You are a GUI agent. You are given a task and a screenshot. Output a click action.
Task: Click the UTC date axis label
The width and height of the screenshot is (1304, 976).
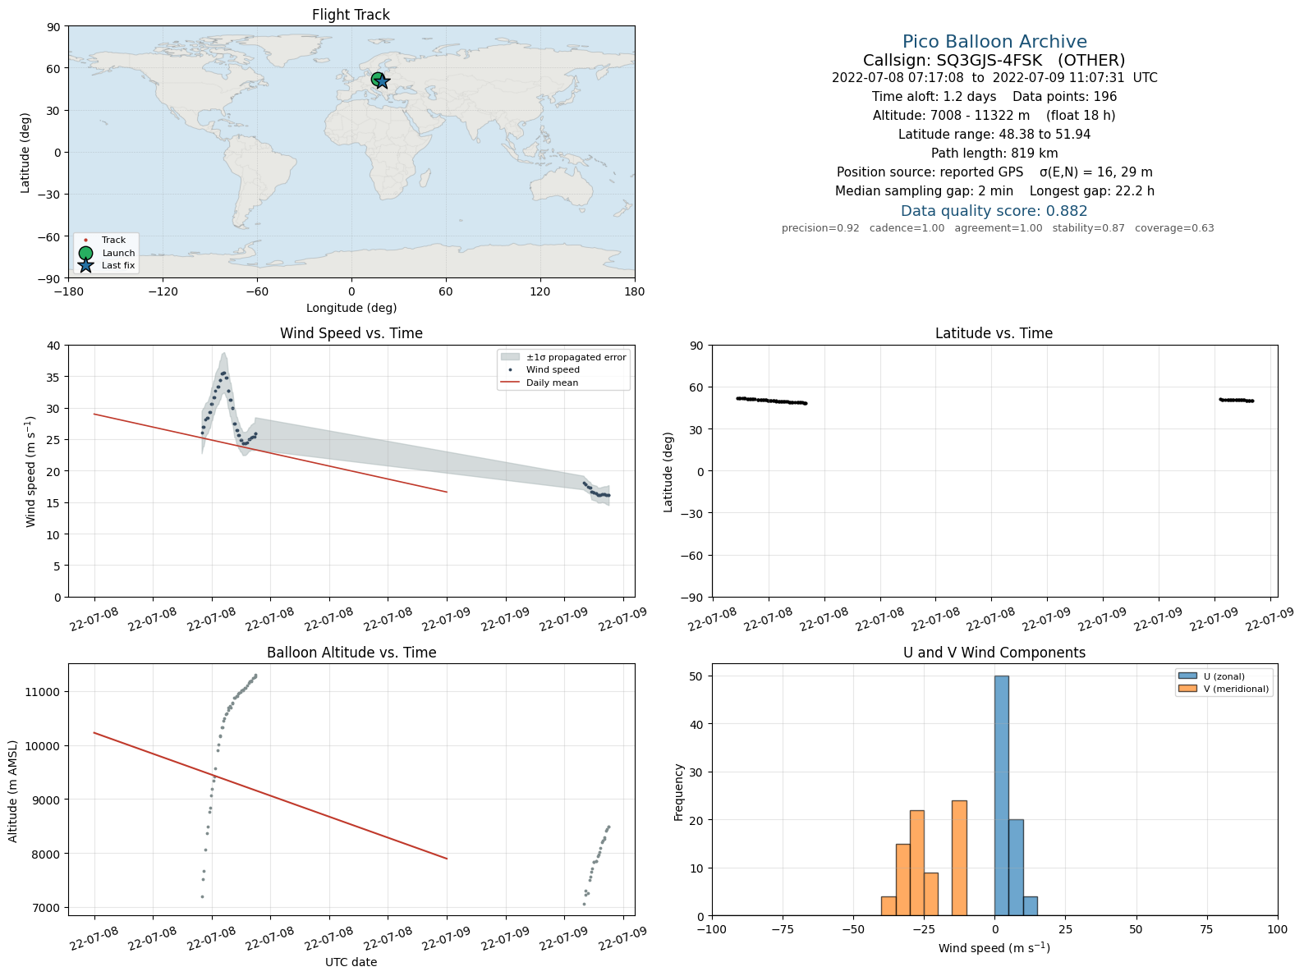coord(351,962)
